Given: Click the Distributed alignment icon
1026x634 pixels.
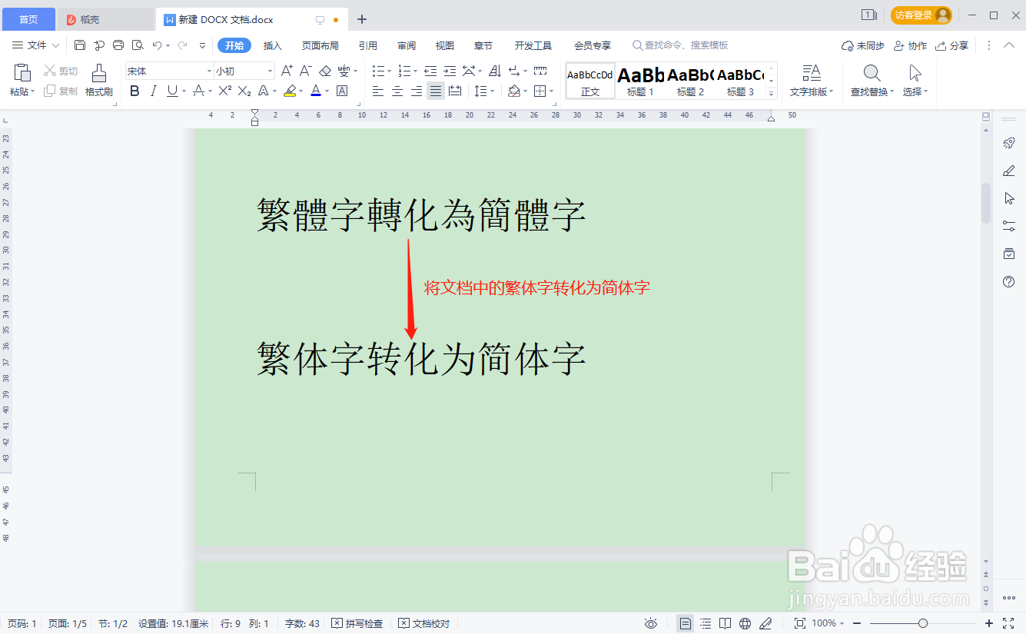Looking at the screenshot, I should tap(455, 91).
